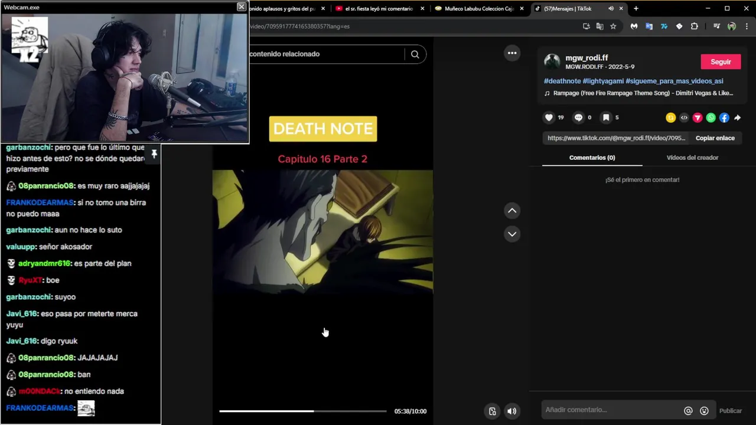Image resolution: width=756 pixels, height=425 pixels.
Task: Open the emoji picker in the comment box
Action: [704, 411]
